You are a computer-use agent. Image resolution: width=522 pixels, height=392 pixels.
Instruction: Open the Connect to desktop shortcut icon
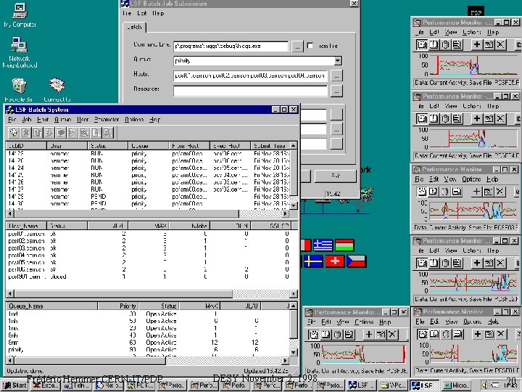tap(57, 90)
